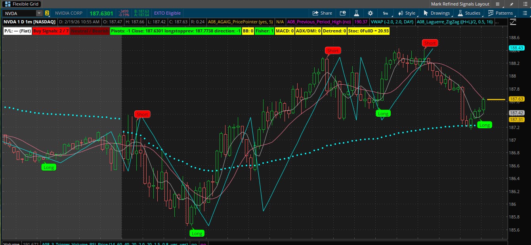This screenshot has height=245, width=531.
Task: Open the chart alert/news book icon
Action: 343,13
